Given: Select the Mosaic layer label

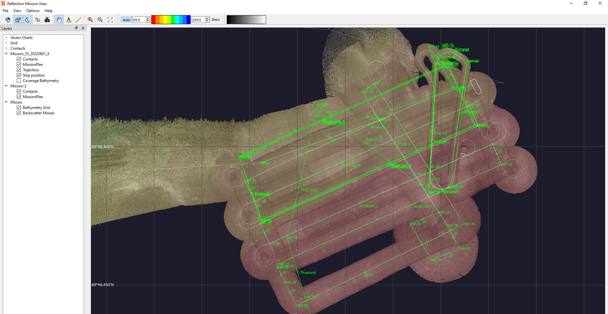Looking at the screenshot, I should [x=16, y=102].
